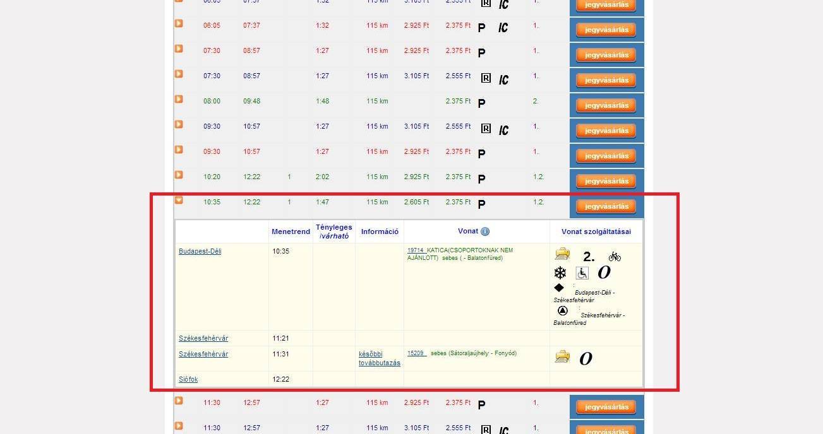Image resolution: width=823 pixels, height=434 pixels.
Task: Click the wheelchair accessibility icon
Action: (582, 273)
